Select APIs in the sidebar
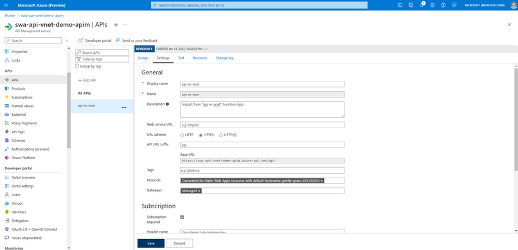This screenshot has width=518, height=250. pos(33,80)
